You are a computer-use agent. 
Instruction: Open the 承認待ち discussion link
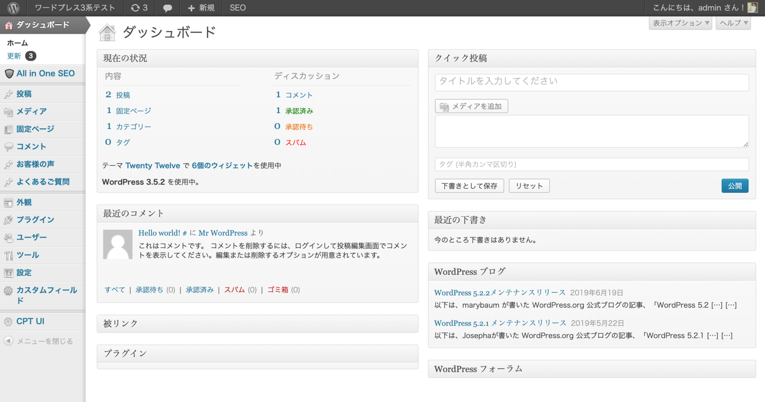pos(299,127)
